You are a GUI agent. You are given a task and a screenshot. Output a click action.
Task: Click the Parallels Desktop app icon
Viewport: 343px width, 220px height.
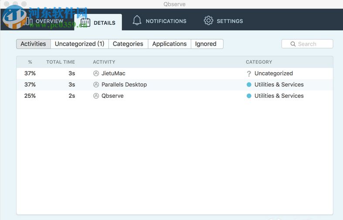(96, 85)
